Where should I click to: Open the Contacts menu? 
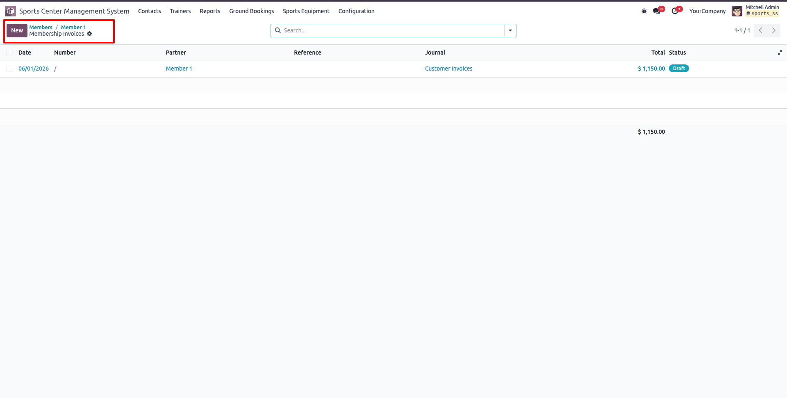[149, 11]
